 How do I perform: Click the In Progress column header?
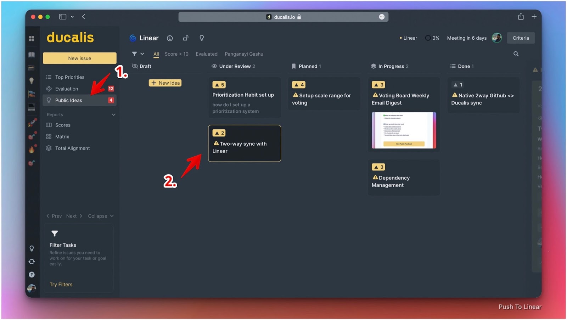coord(389,66)
